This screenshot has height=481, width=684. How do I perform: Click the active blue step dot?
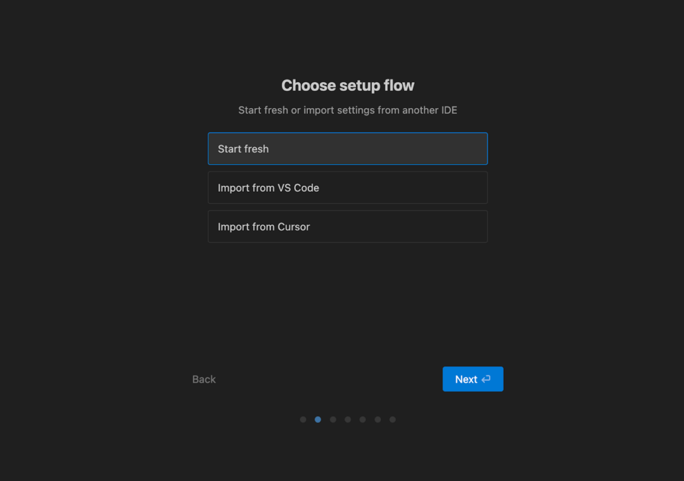[x=318, y=420]
